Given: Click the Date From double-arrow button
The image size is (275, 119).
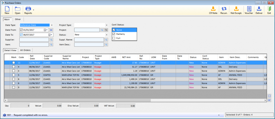Looking at the screenshot, I should (51, 30).
